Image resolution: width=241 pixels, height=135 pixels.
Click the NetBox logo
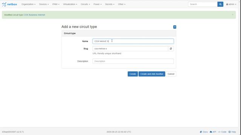[x=9, y=4]
